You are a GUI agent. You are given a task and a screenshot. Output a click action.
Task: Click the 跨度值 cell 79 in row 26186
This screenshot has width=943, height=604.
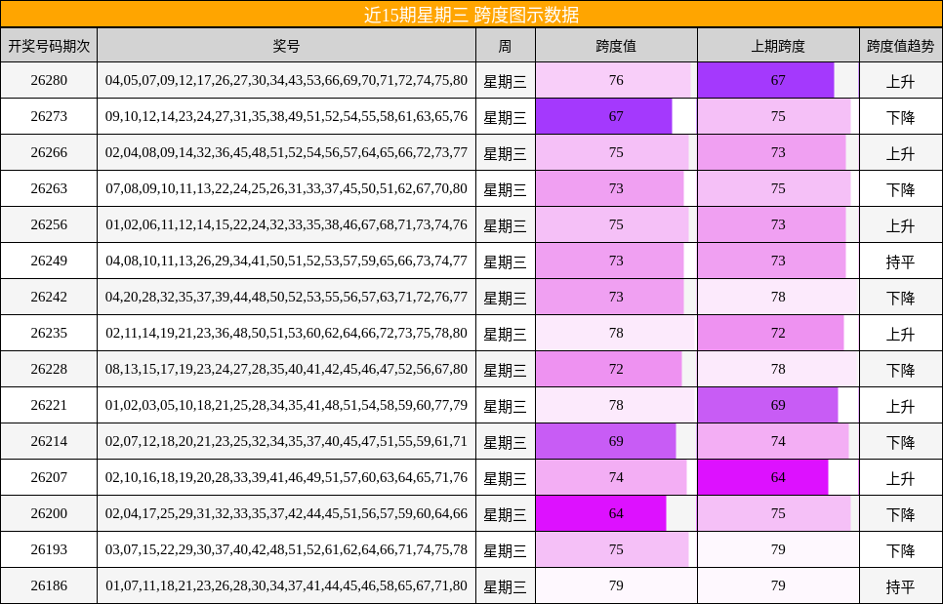(616, 585)
